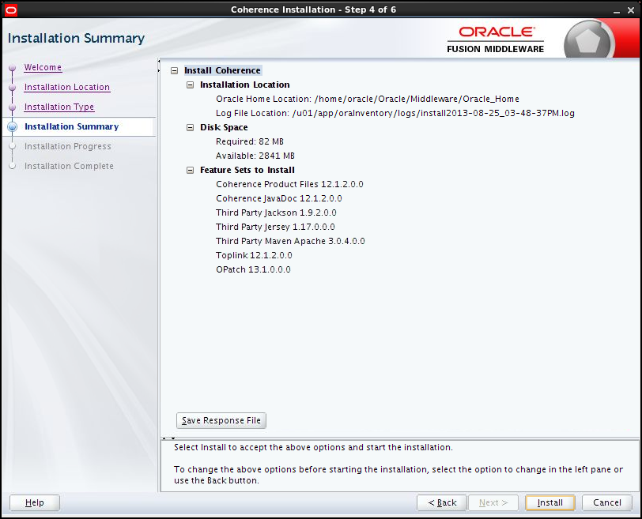
Task: Click the Save Response File button
Action: tap(221, 420)
